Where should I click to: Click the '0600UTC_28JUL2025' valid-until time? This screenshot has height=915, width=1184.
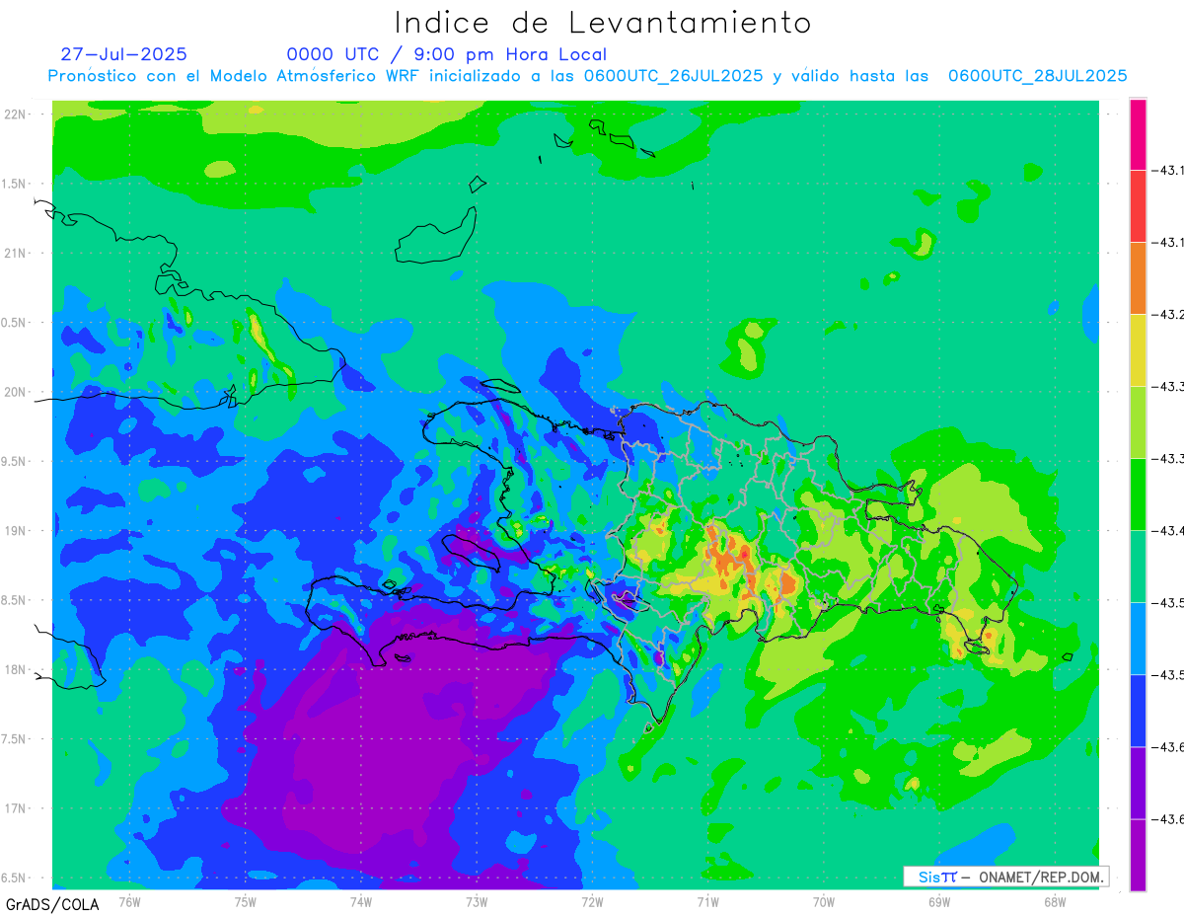click(1037, 76)
